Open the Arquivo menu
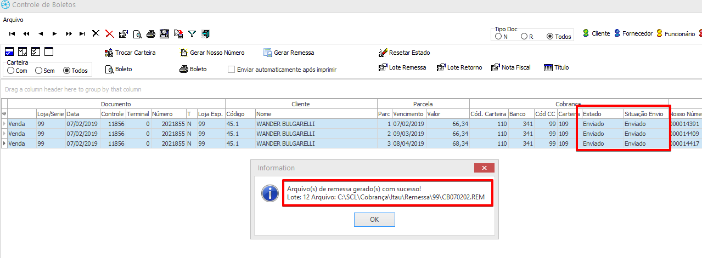Image resolution: width=702 pixels, height=258 pixels. 13,20
